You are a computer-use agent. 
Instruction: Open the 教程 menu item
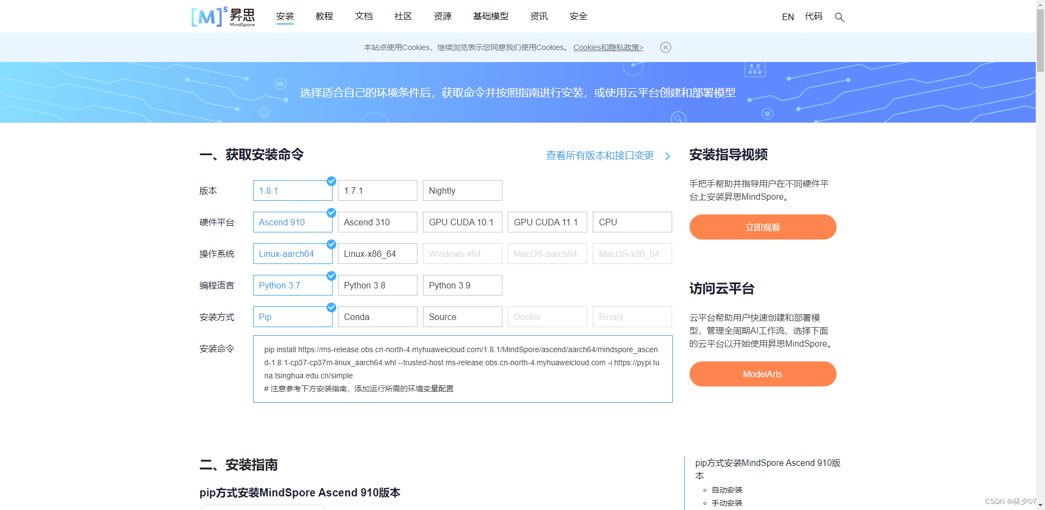click(324, 16)
